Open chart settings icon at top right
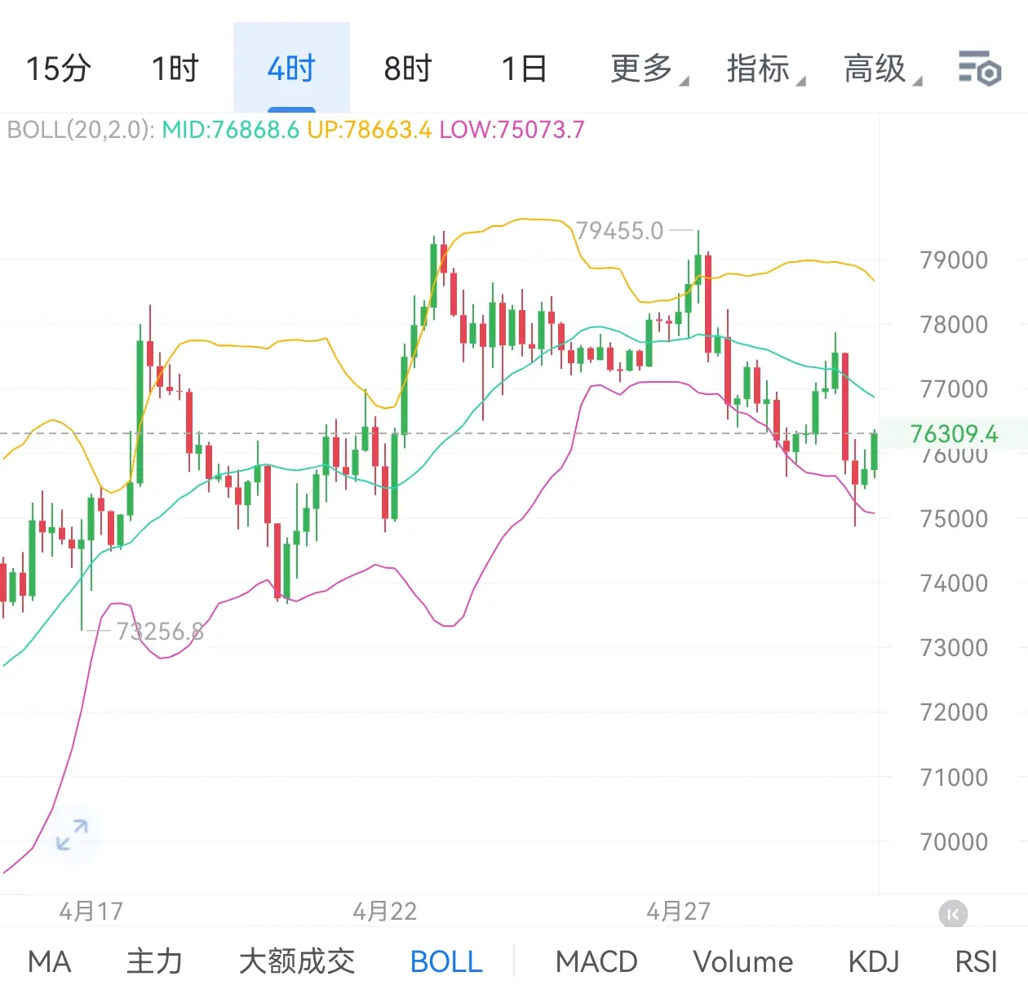The height and width of the screenshot is (994, 1028). (x=979, y=68)
